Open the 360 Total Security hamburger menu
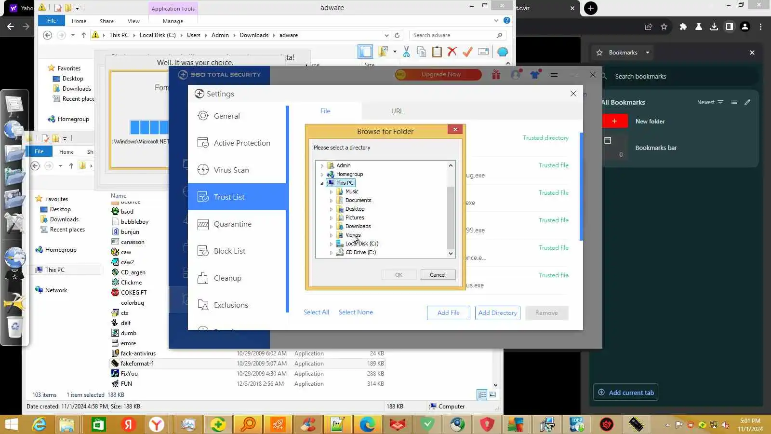This screenshot has width=771, height=434. (554, 75)
